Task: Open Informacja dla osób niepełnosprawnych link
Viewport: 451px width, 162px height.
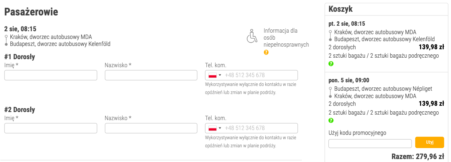Action: (286, 38)
